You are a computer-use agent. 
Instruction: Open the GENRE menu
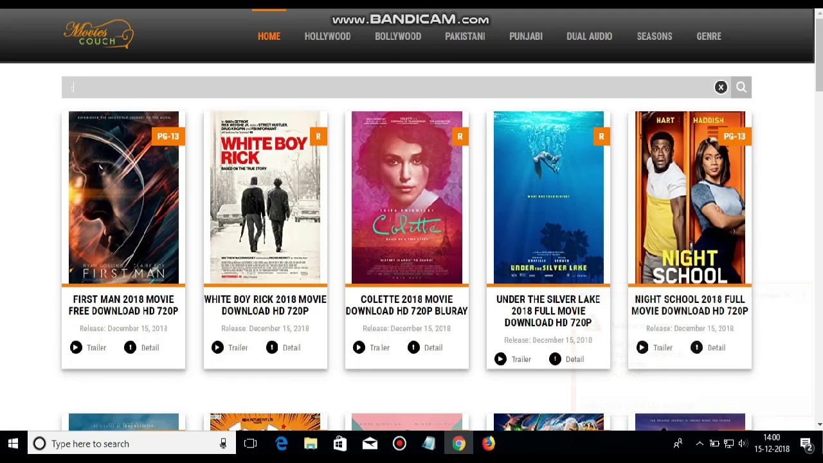click(709, 37)
